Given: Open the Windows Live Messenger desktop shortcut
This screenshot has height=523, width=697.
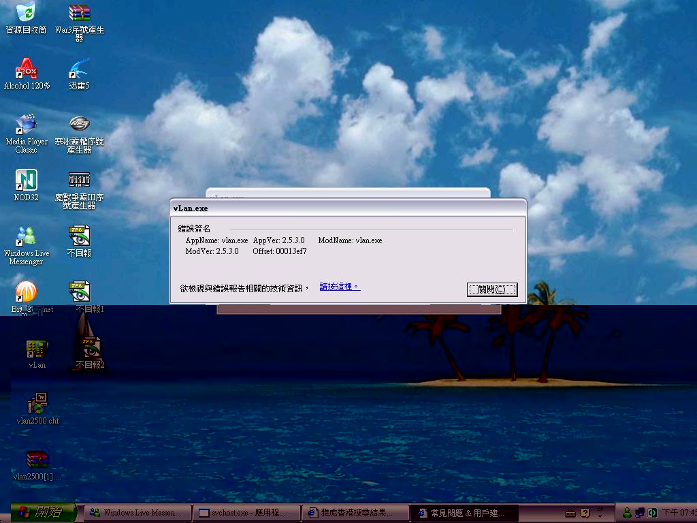Looking at the screenshot, I should tap(27, 236).
